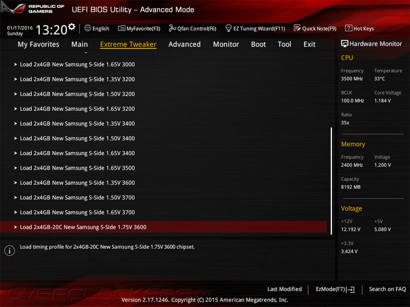Image resolution: width=410 pixels, height=307 pixels.
Task: Show Hot Keys help
Action: (x=363, y=28)
